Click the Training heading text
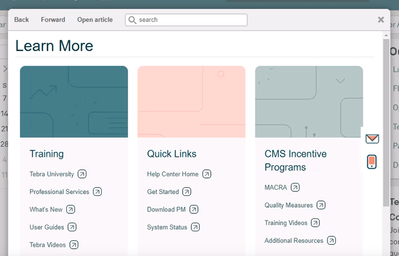 [47, 154]
